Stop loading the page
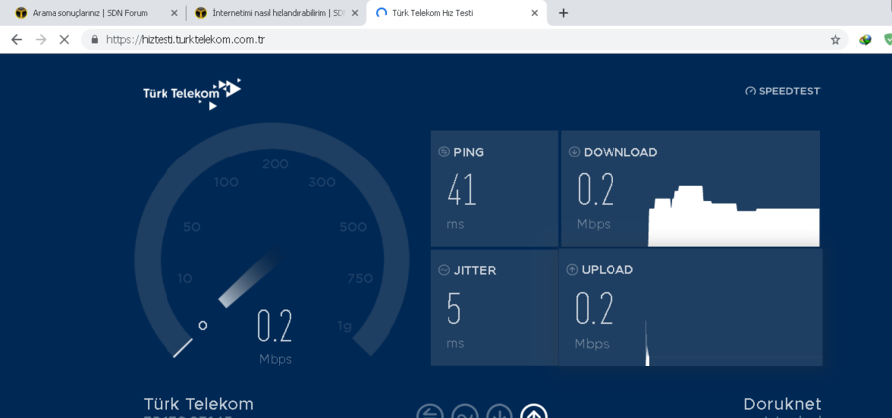The height and width of the screenshot is (418, 892). [64, 40]
